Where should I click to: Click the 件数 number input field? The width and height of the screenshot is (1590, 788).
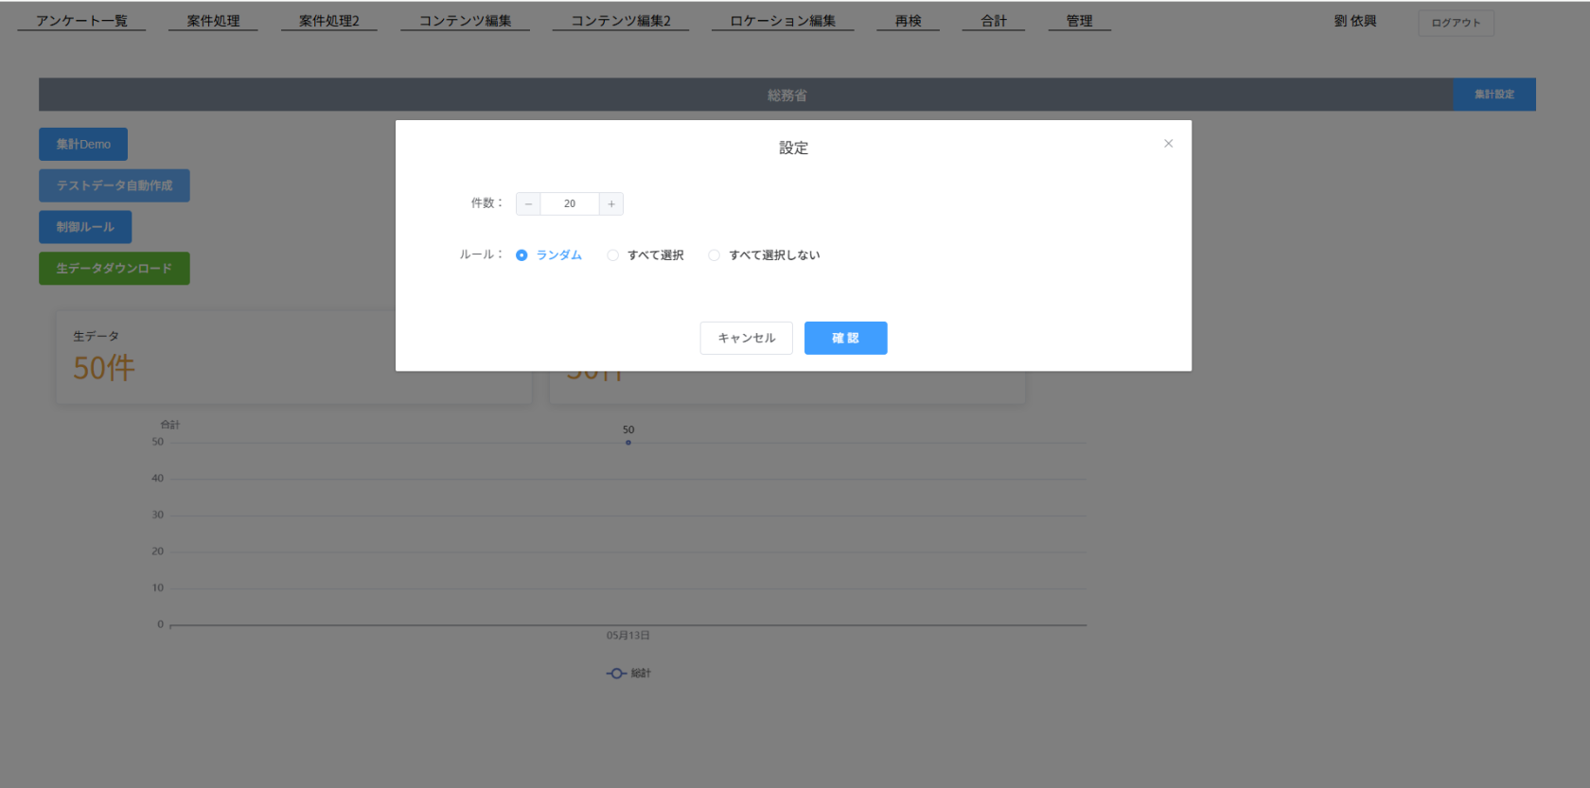570,204
